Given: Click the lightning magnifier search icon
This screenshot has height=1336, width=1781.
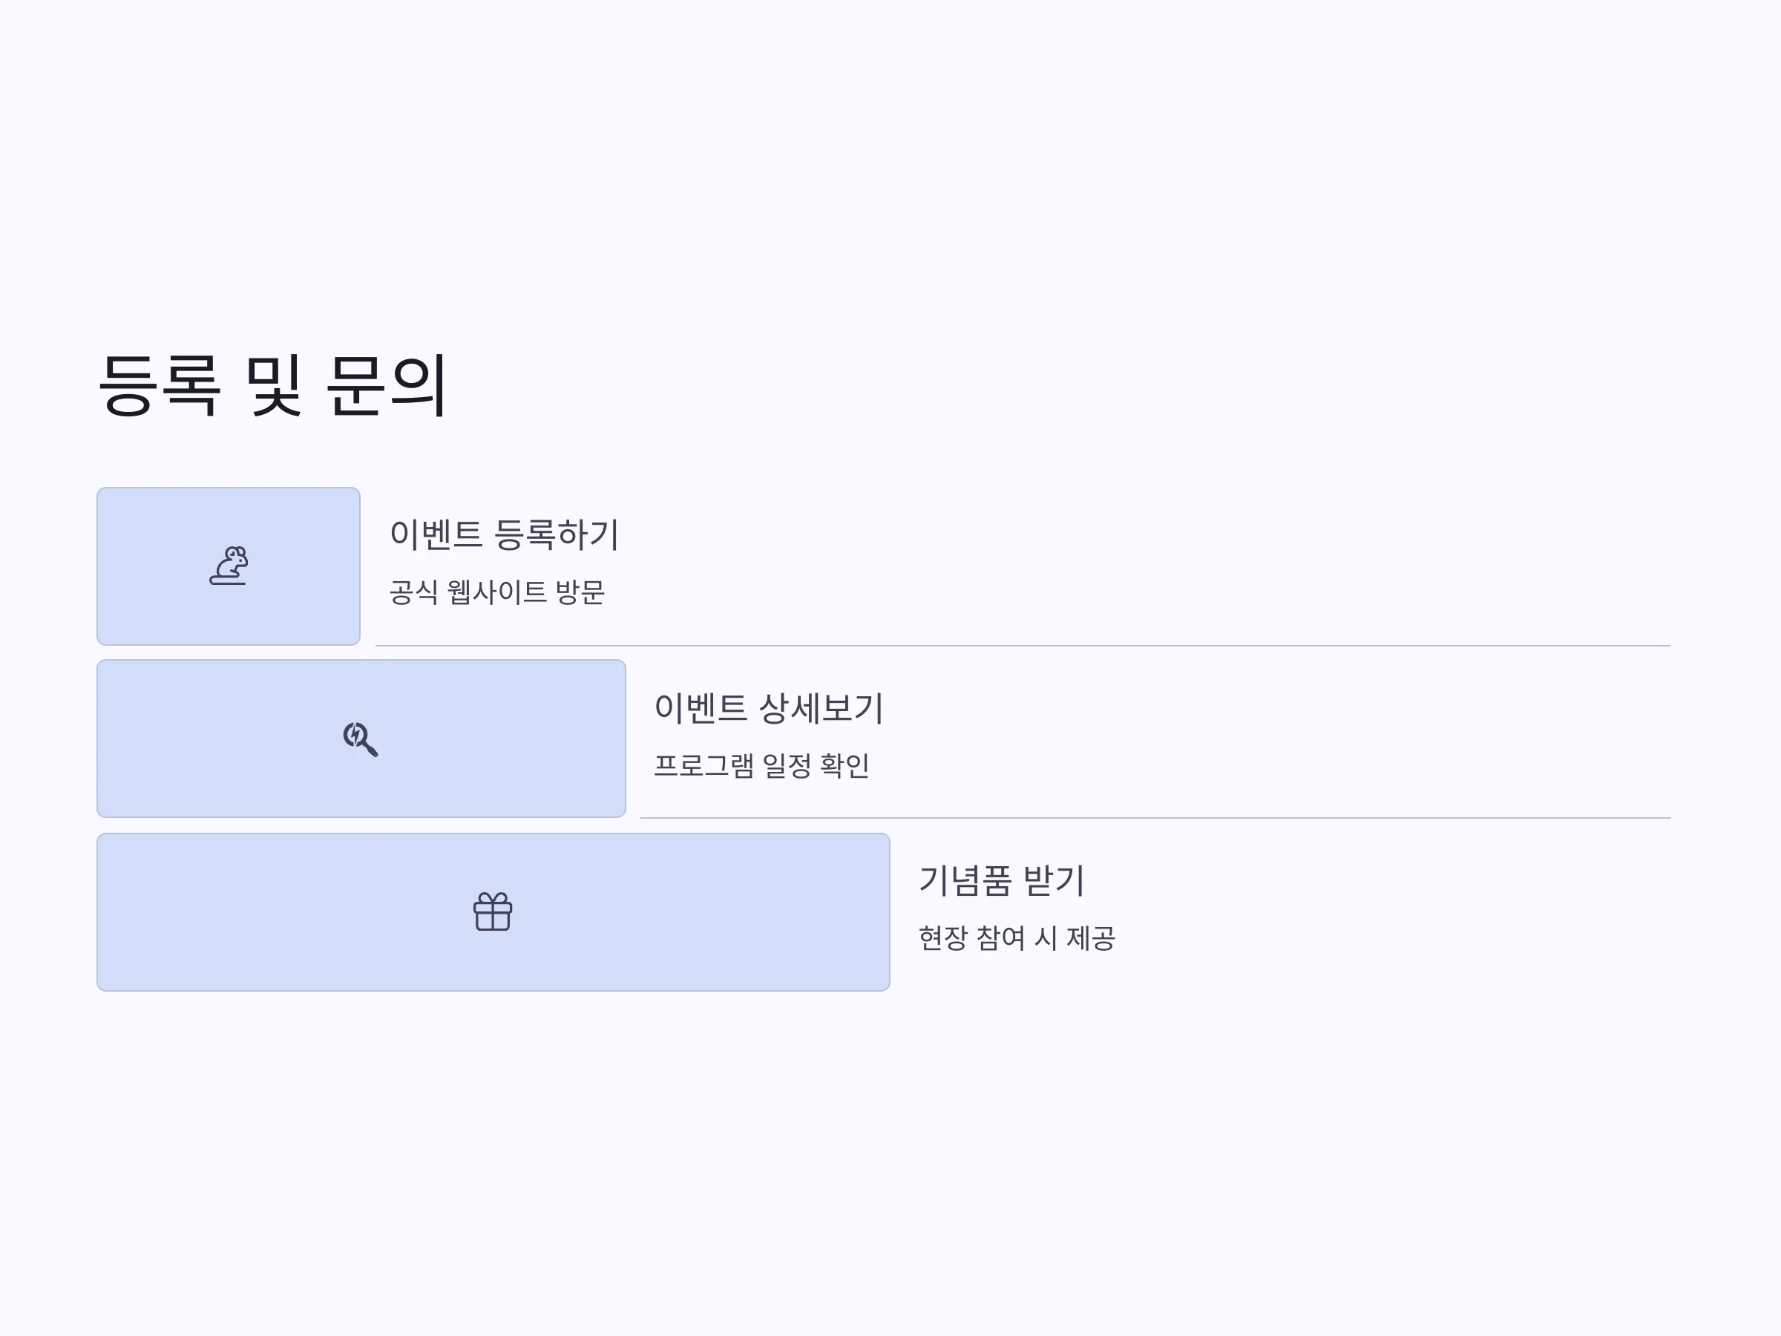Looking at the screenshot, I should pyautogui.click(x=361, y=739).
